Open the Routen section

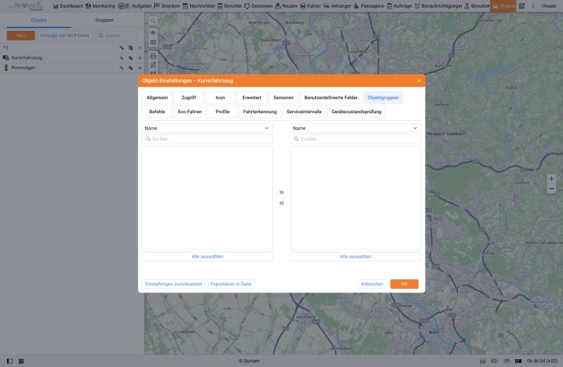pyautogui.click(x=286, y=6)
